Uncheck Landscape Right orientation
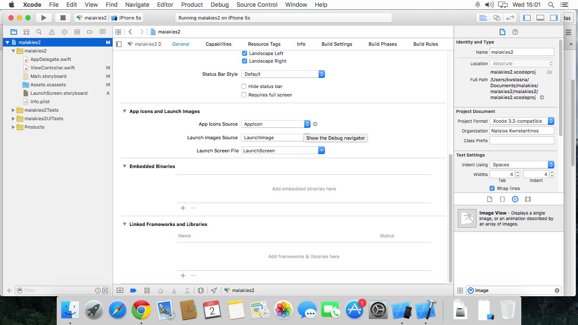This screenshot has height=325, width=578. click(244, 61)
